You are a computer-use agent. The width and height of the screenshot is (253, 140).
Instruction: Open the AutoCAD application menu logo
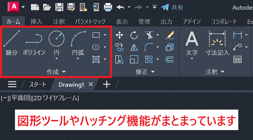point(14,7)
